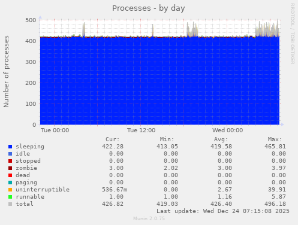Click the stopped legend color swatch

pos(10,161)
